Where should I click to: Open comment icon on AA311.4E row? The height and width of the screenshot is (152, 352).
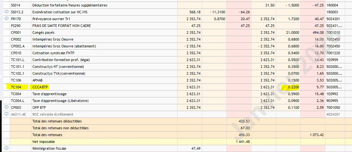point(6,114)
